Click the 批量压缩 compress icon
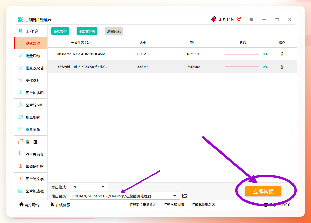The height and width of the screenshot is (223, 311). click(21, 56)
